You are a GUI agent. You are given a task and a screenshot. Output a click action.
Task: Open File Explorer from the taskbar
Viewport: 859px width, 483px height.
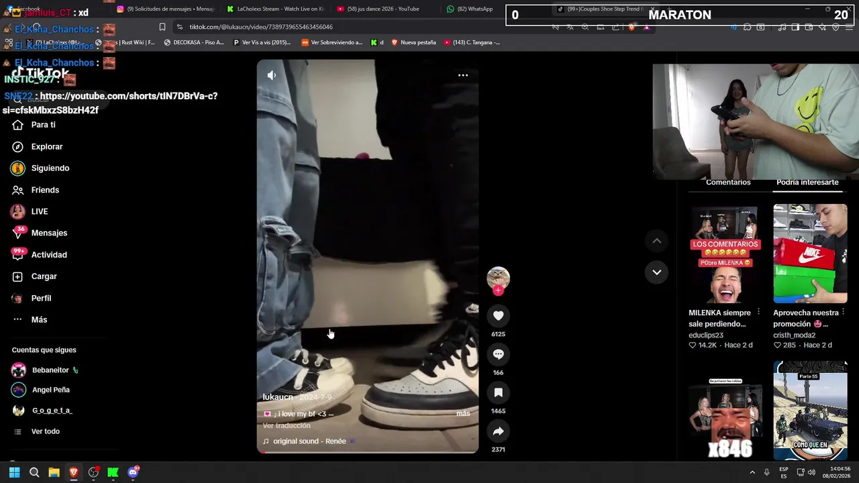(x=54, y=472)
